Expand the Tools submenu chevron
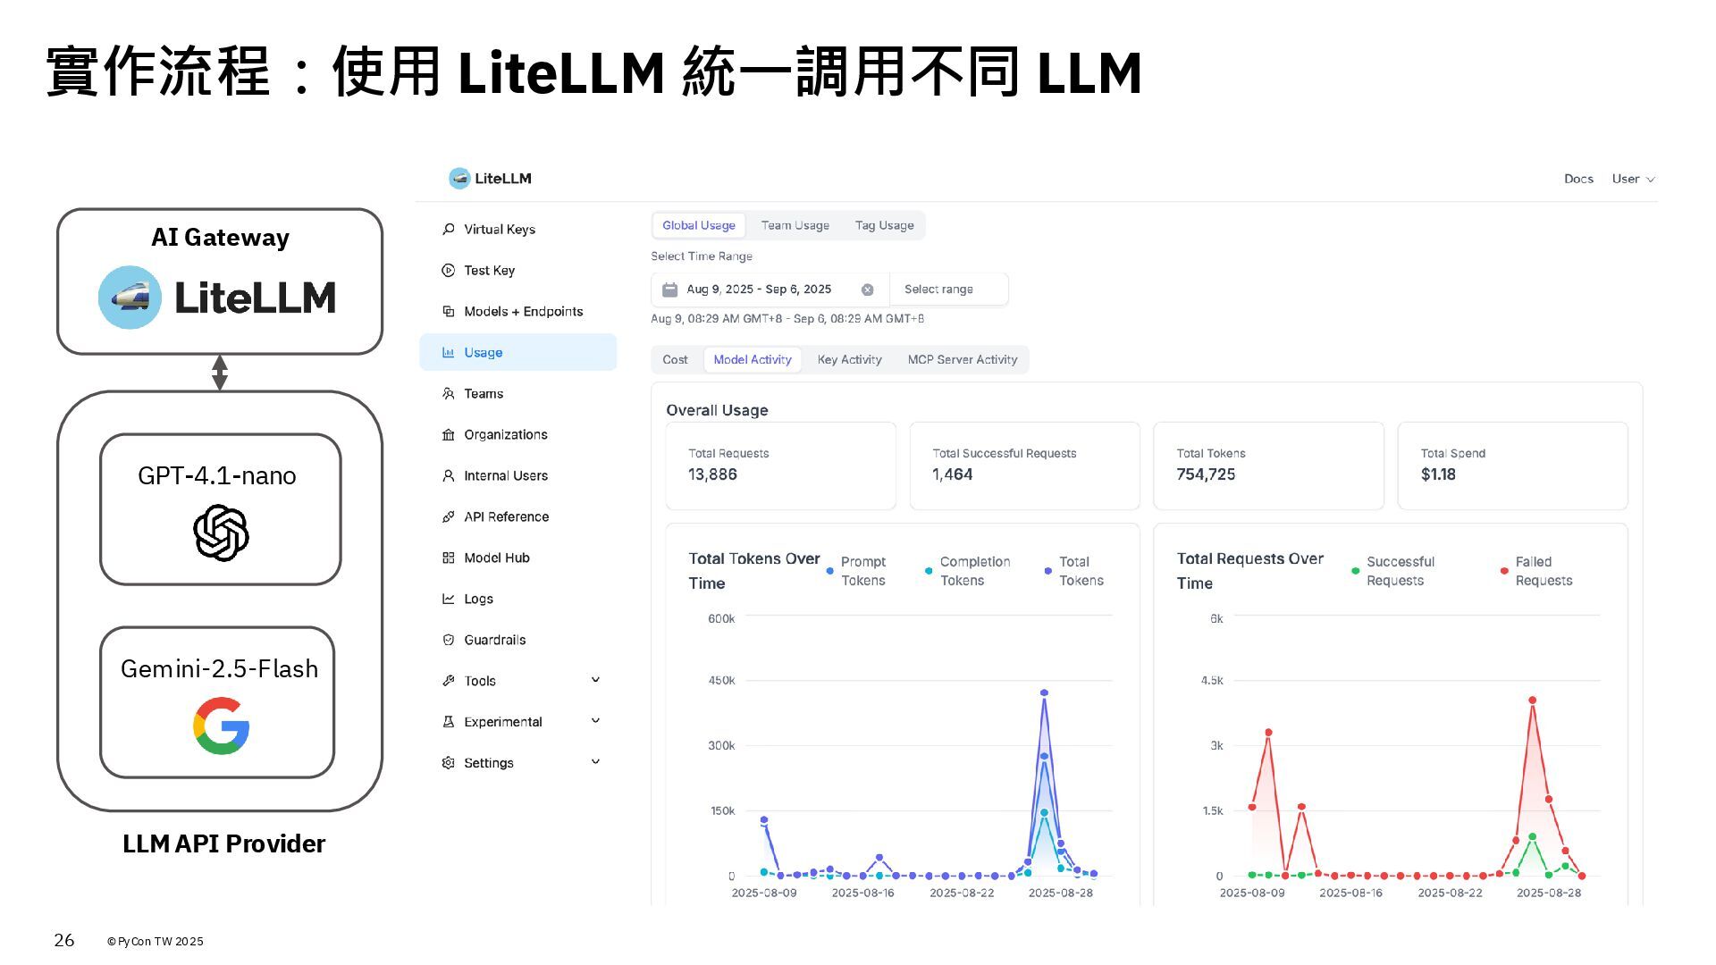Screen dimensions: 1716x965 coord(596,680)
